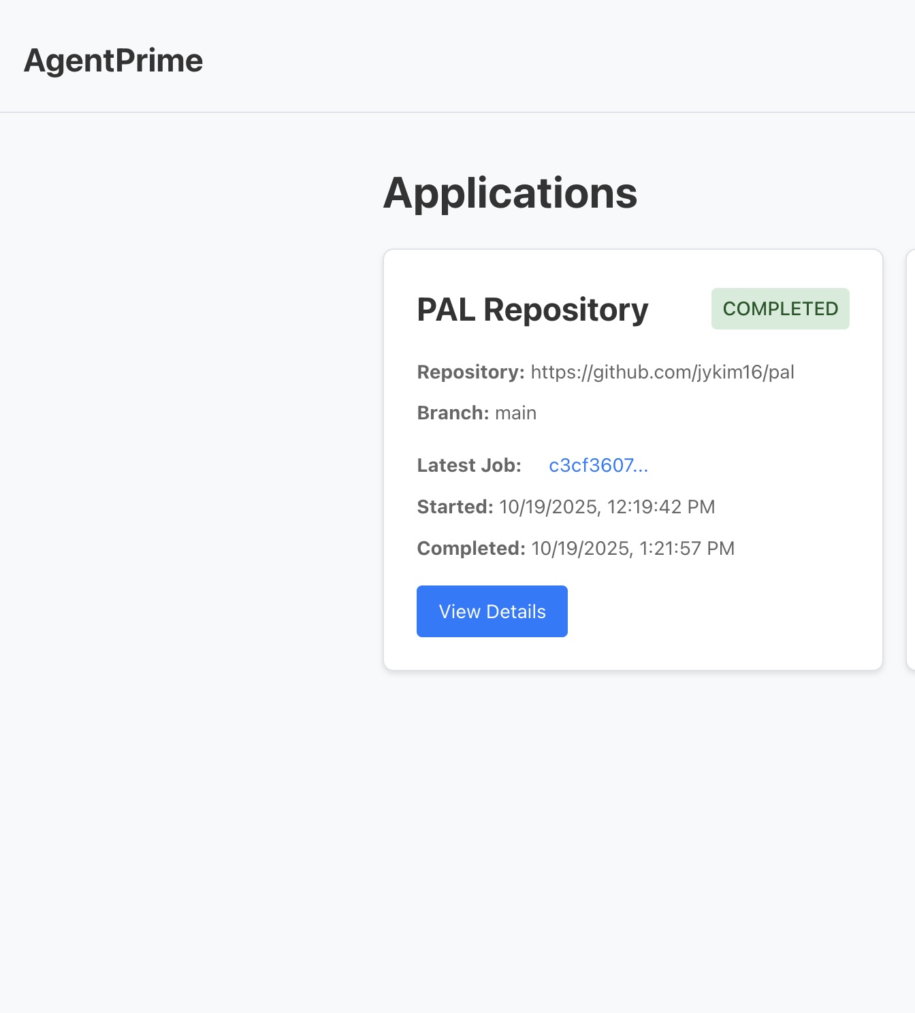The image size is (915, 1013).
Task: Click the AgentPrime logo in the header
Action: point(113,61)
